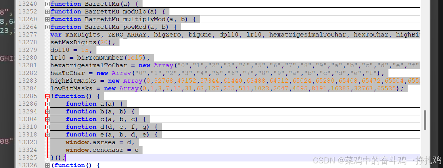Viewport: 443px width, 168px height.
Task: Expand inner function e(a, b, d, e)
Action: (x=48, y=134)
